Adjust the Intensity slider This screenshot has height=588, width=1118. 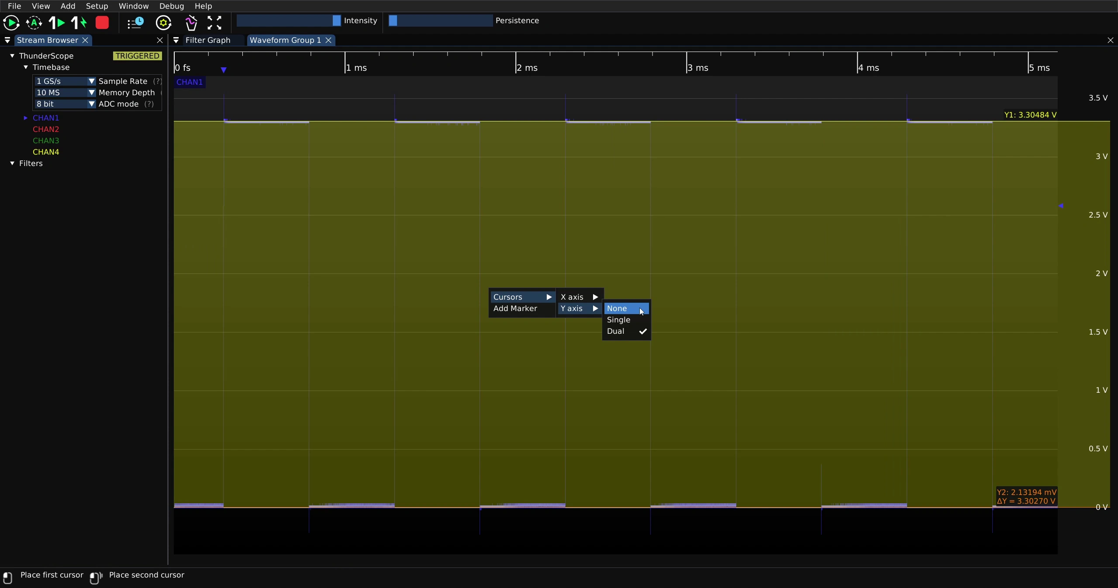tap(289, 21)
